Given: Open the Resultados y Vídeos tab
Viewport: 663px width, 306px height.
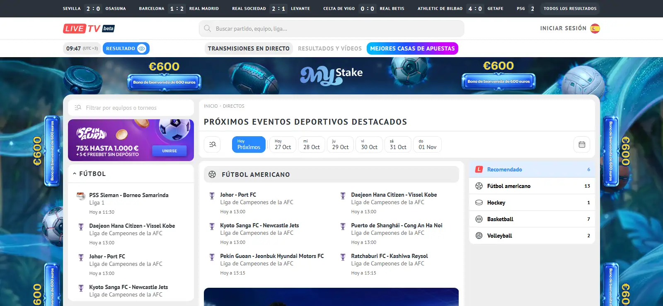Looking at the screenshot, I should click(x=330, y=48).
